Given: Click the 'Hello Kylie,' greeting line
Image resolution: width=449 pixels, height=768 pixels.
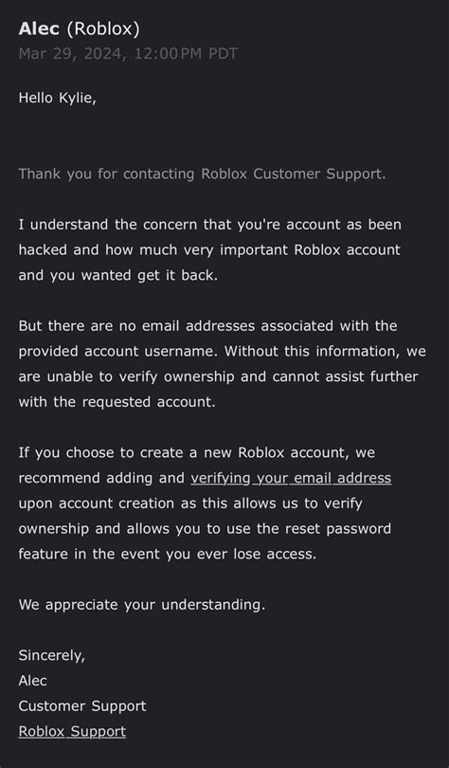Looking at the screenshot, I should [x=57, y=98].
